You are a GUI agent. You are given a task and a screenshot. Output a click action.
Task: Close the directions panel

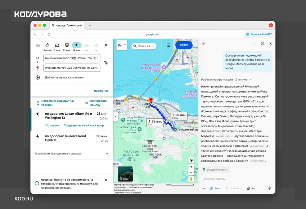(106, 45)
